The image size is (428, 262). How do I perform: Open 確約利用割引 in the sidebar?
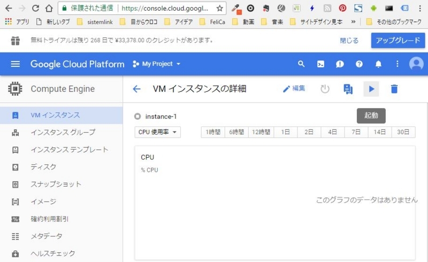click(x=61, y=219)
